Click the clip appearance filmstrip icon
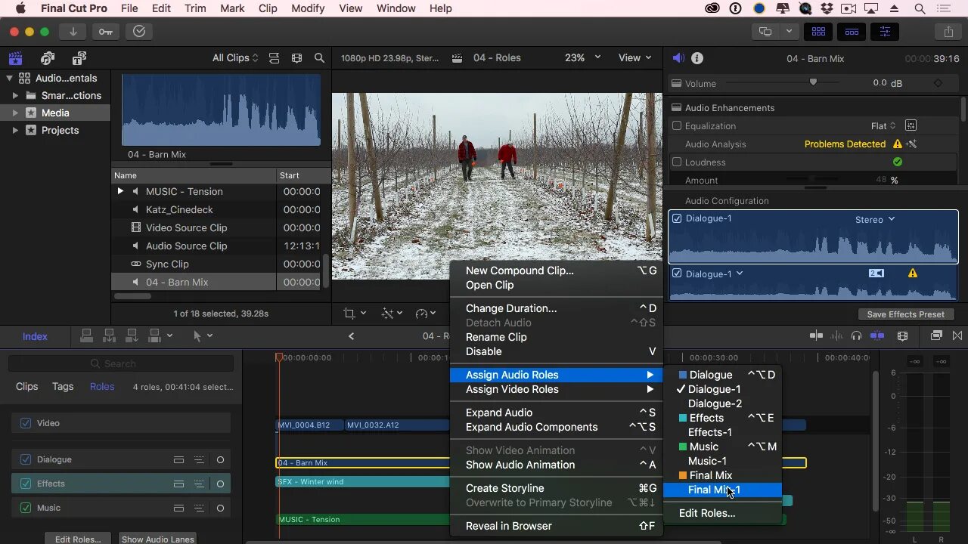 click(x=296, y=58)
